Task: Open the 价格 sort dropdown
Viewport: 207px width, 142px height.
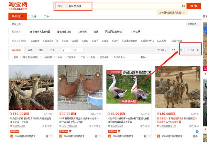Action: (x=53, y=50)
